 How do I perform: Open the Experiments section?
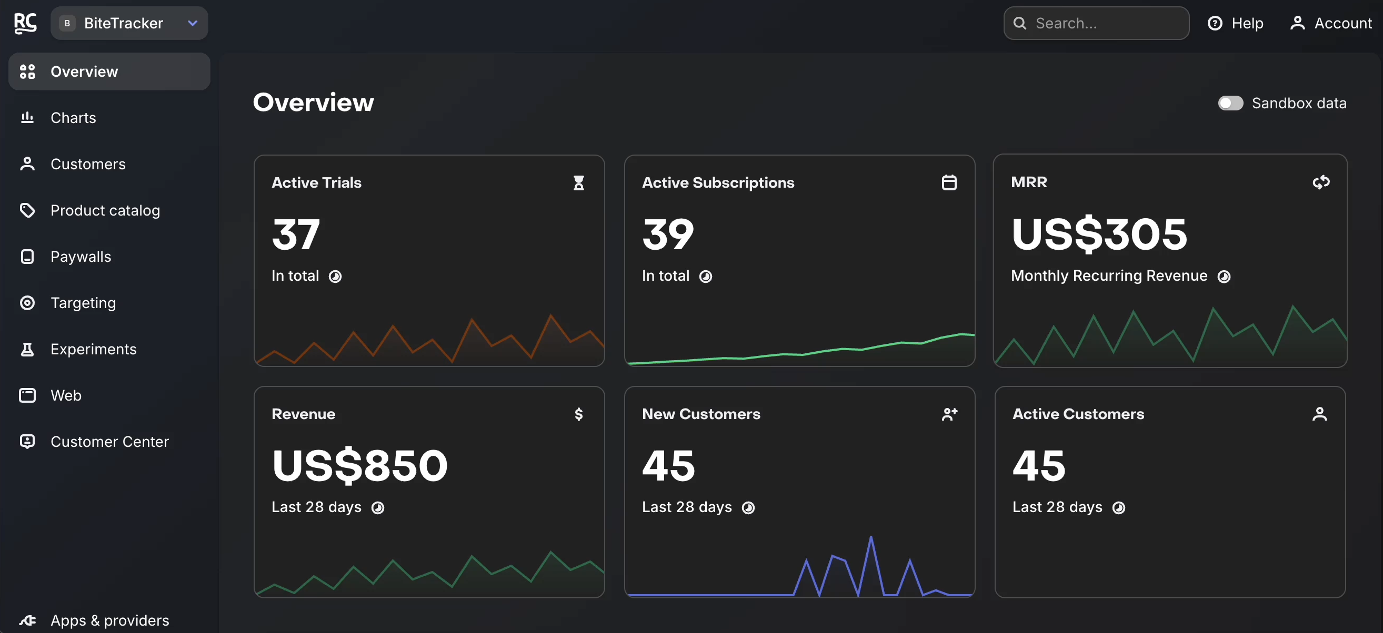(x=93, y=349)
